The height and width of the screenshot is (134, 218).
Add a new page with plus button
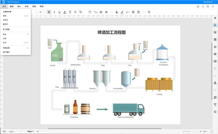38,131
